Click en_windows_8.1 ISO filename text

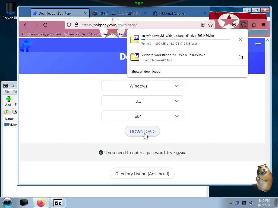178,36
